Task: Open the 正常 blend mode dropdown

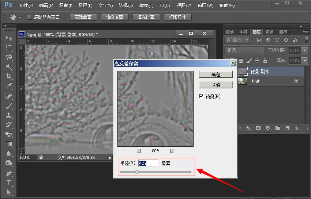Action: click(244, 50)
